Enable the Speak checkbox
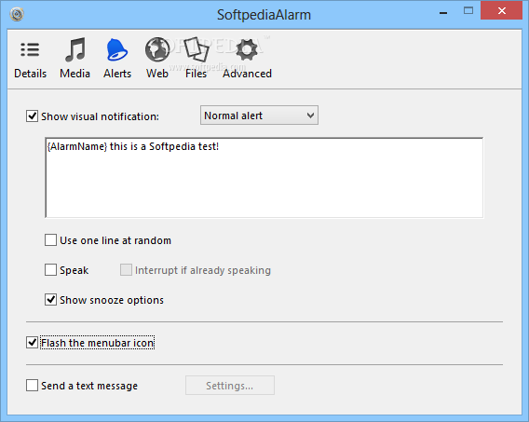Screen dimensions: 529x422 pyautogui.click(x=50, y=270)
